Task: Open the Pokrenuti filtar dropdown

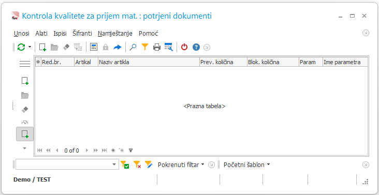Action: click(x=181, y=165)
